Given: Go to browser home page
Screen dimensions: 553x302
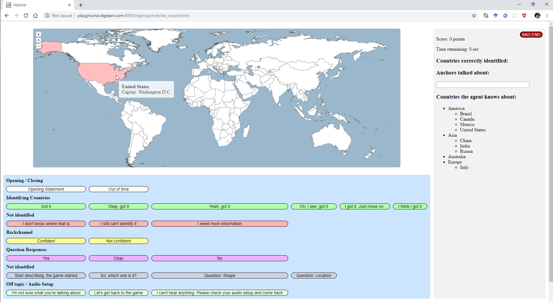Looking at the screenshot, I should (x=35, y=15).
